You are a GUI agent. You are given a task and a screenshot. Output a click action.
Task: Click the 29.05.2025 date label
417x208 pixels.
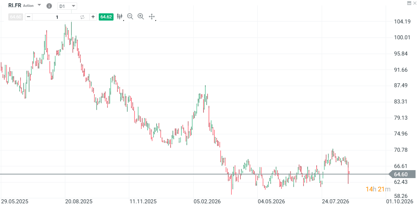point(14,201)
